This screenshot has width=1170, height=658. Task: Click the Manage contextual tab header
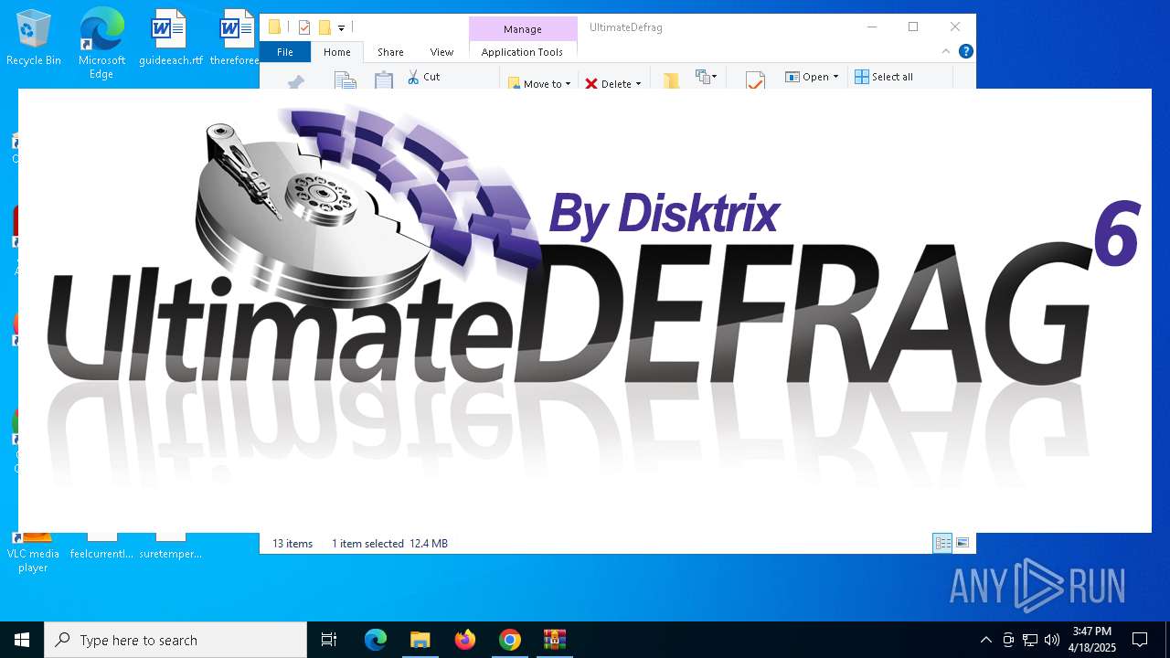523,29
